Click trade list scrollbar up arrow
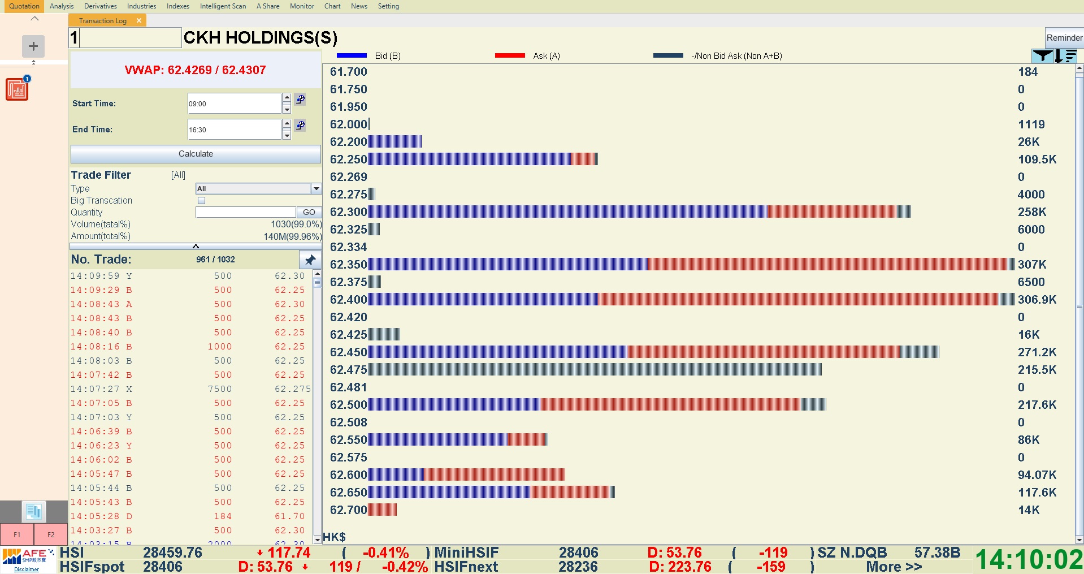Viewport: 1084px width, 574px height. click(x=317, y=274)
